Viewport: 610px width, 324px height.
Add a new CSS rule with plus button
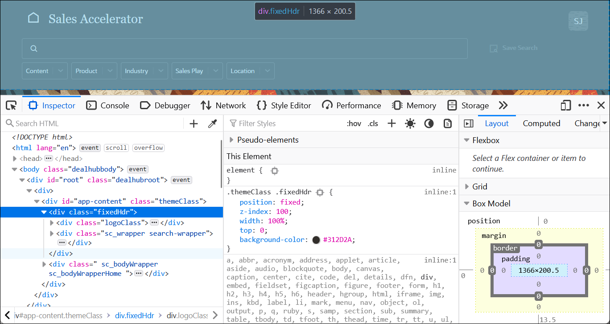(392, 123)
